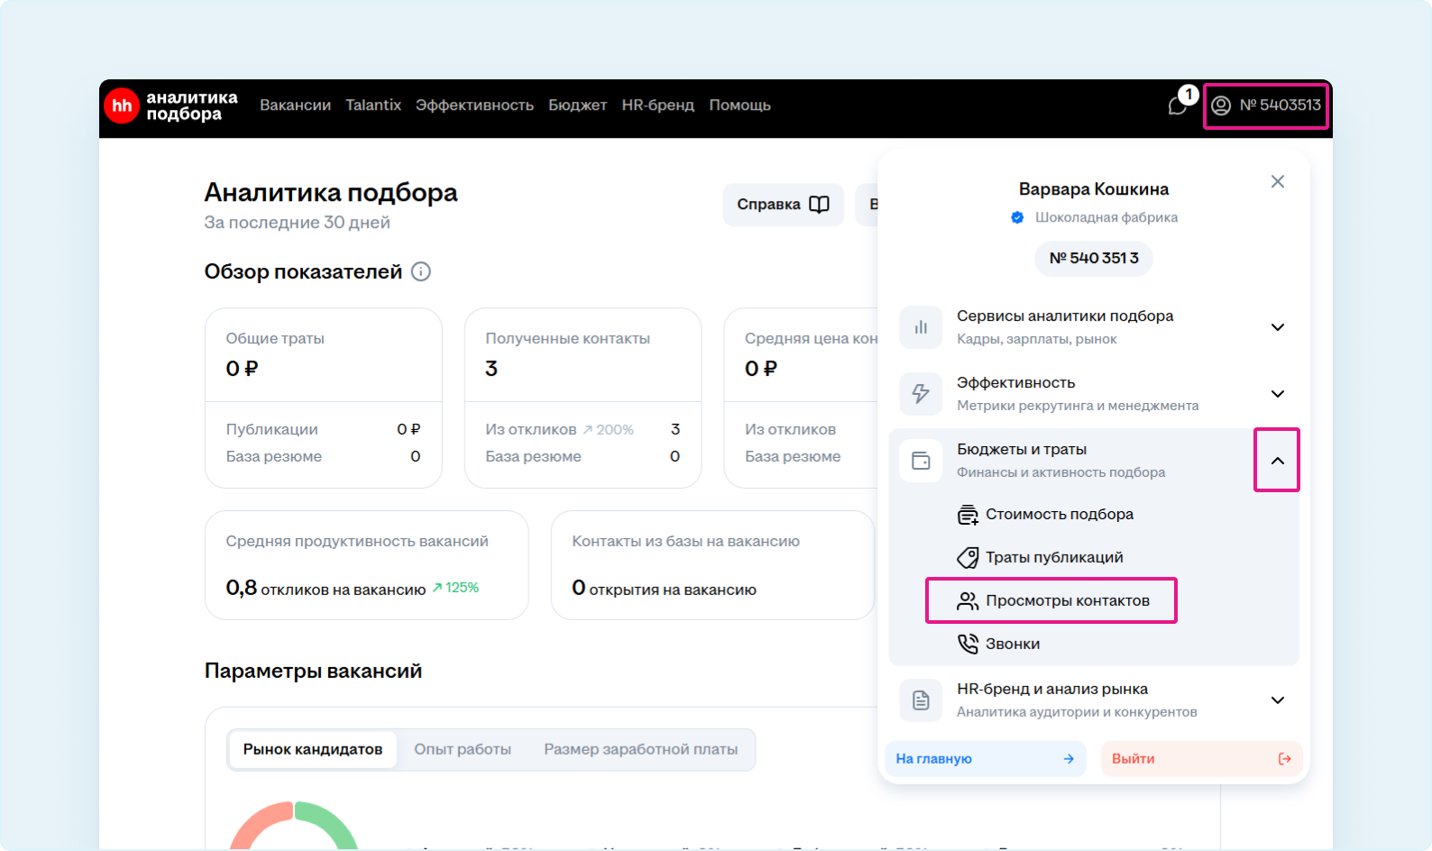
Task: Click the hh logo icon
Action: tap(122, 105)
